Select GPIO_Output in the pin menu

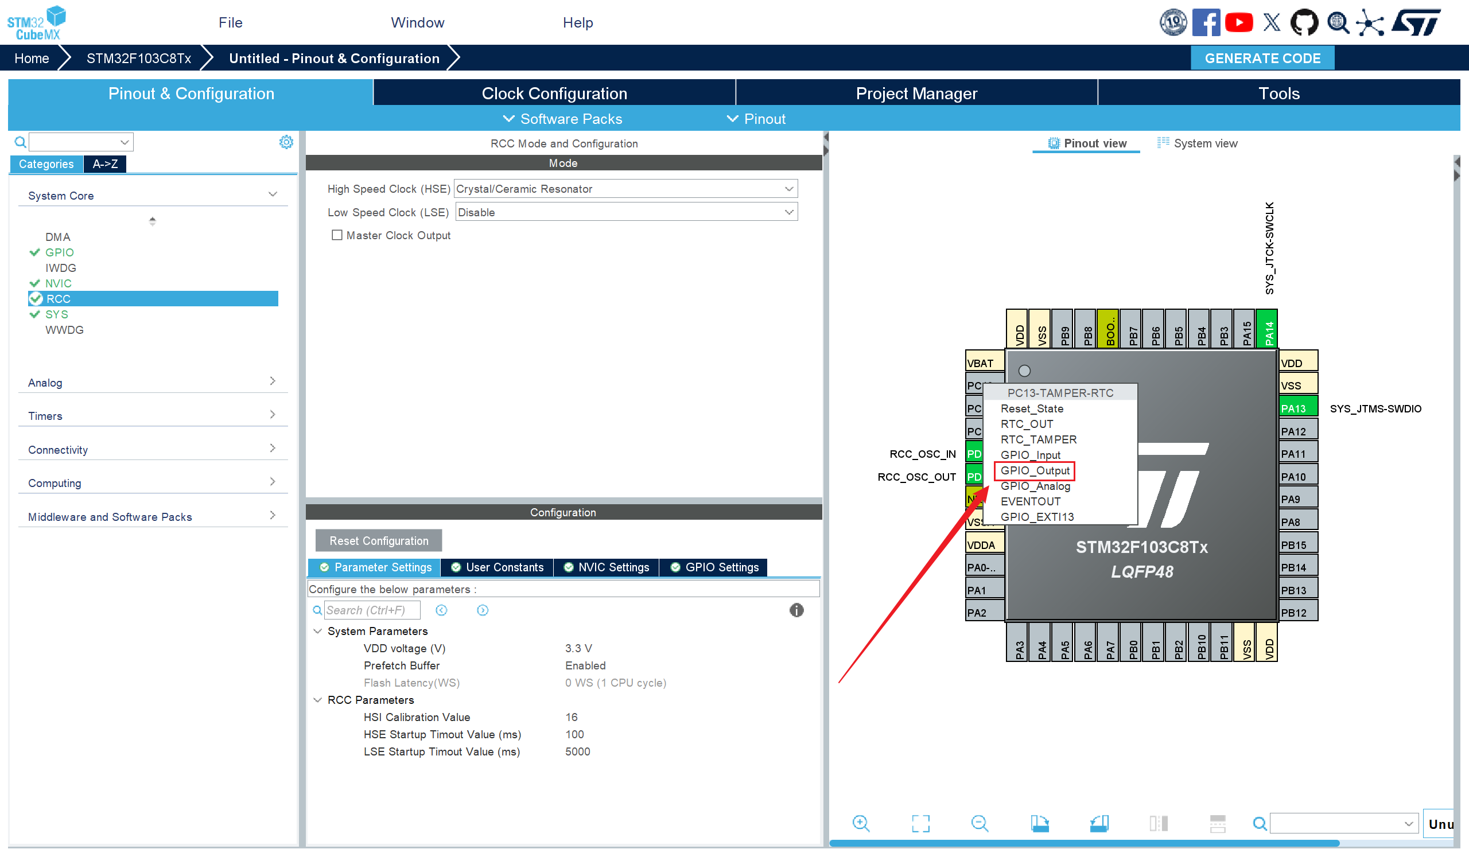(1035, 470)
